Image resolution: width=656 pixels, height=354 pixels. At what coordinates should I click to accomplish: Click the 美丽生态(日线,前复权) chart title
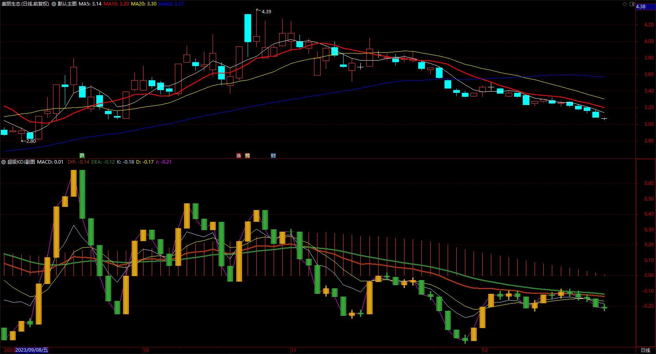tap(26, 4)
